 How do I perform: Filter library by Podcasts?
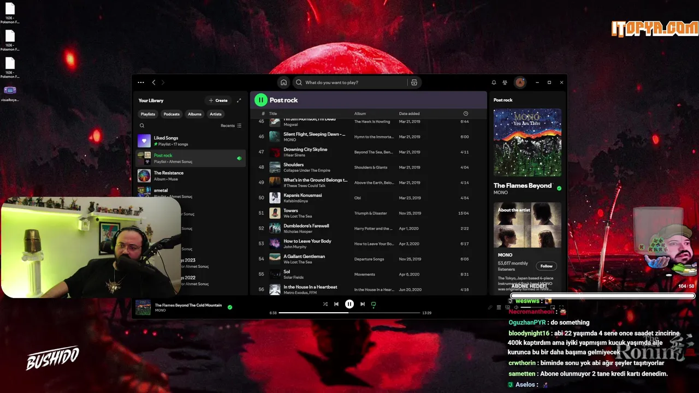pos(171,114)
